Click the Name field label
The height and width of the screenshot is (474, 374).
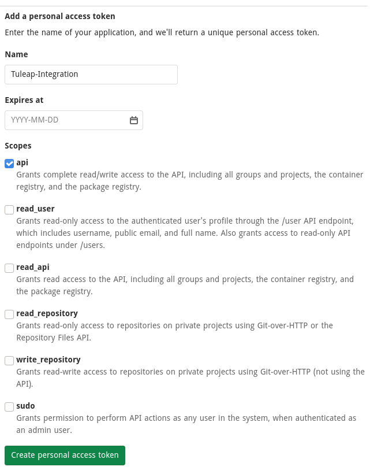pos(16,54)
